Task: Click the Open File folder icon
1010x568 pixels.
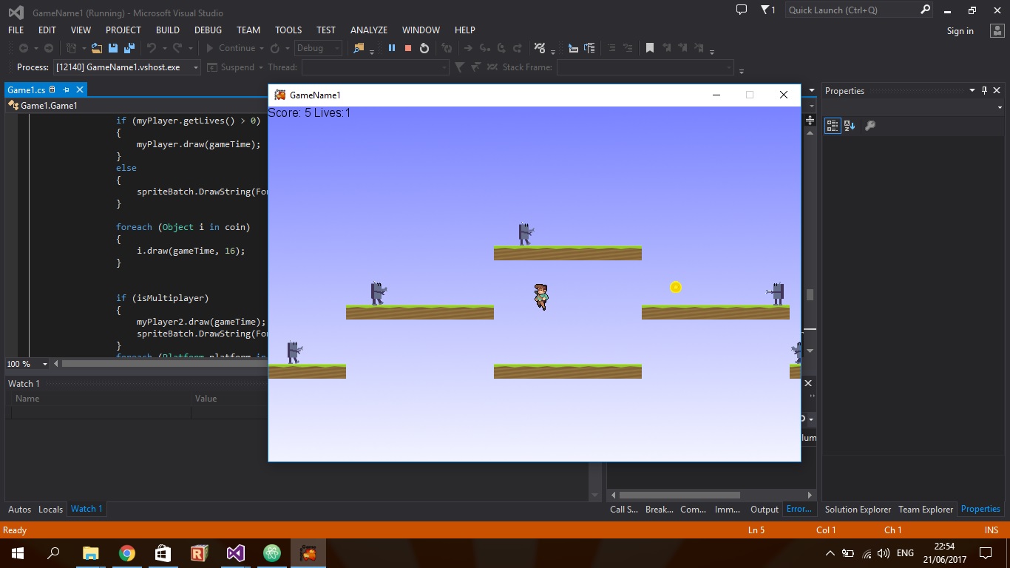Action: tap(96, 48)
